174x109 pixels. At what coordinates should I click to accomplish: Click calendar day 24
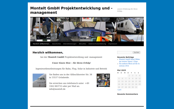136,84
